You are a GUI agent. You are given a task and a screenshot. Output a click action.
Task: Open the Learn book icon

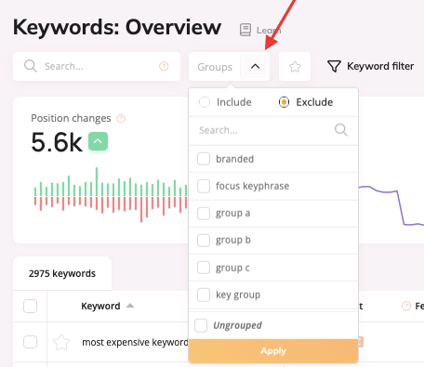tap(245, 30)
